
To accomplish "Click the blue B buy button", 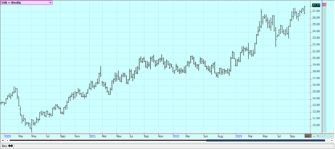I will [x=323, y=4].
